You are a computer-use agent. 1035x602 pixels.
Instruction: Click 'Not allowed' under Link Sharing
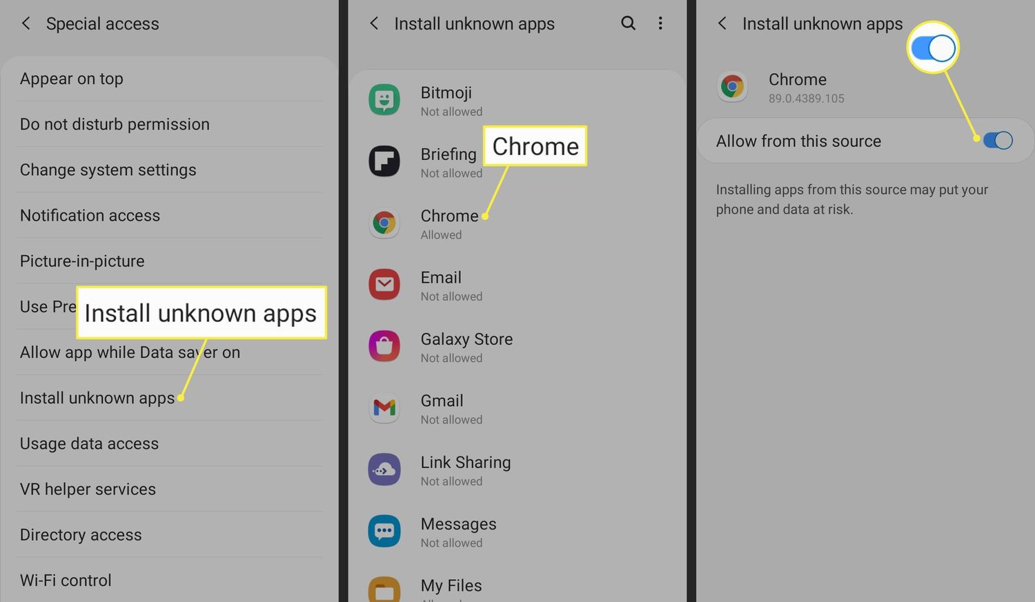point(452,481)
